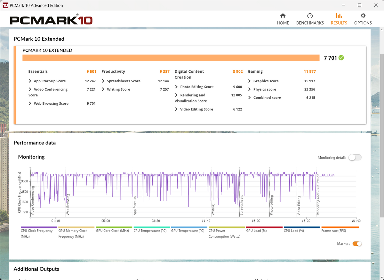Select CPU Temperature legend item
Viewport: 384px width, 280px height.
(152, 230)
